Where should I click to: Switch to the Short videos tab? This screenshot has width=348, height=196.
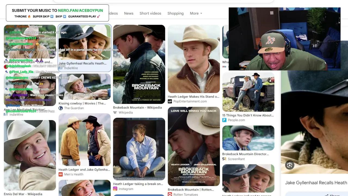pyautogui.click(x=150, y=13)
